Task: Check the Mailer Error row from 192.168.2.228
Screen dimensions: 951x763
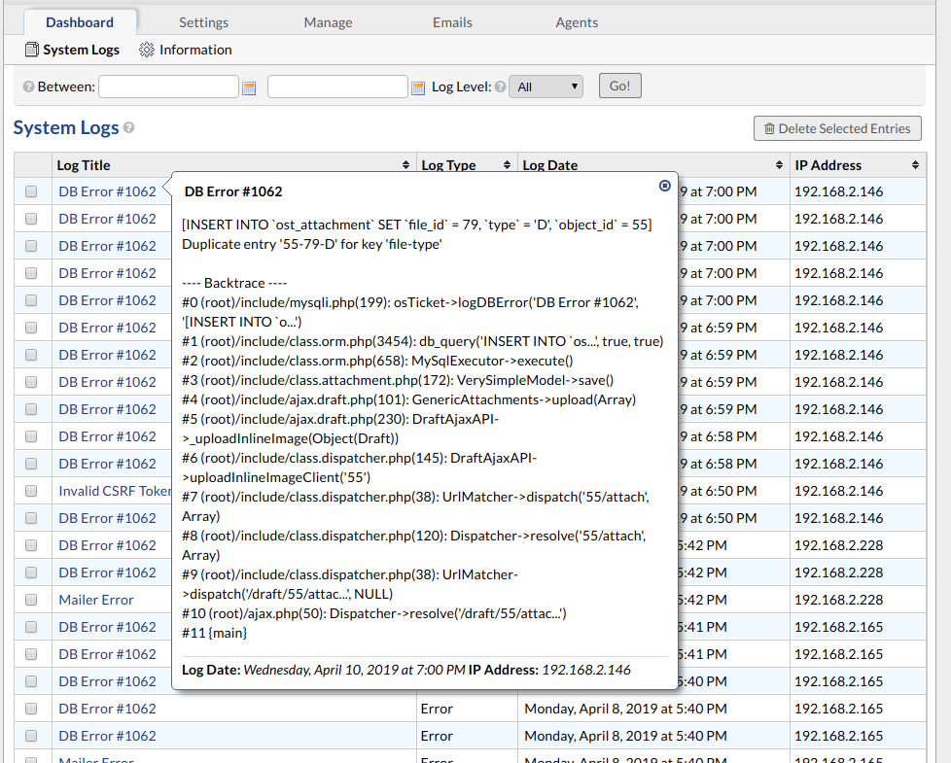Action: tap(31, 601)
